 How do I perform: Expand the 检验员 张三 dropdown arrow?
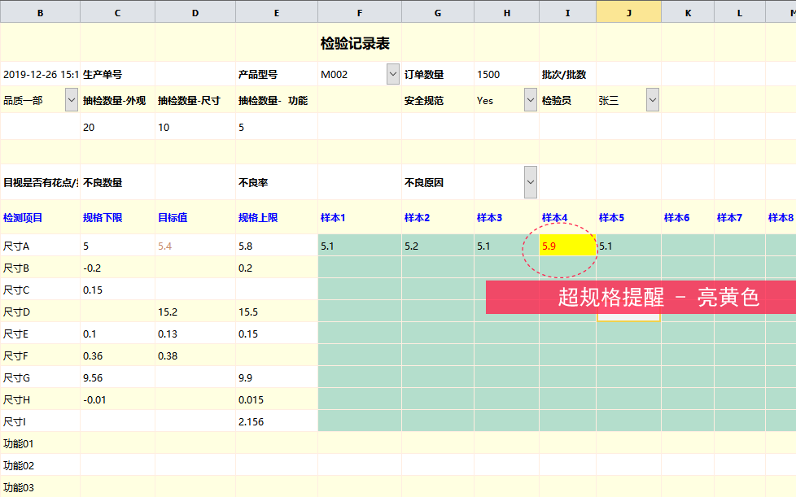tap(653, 101)
